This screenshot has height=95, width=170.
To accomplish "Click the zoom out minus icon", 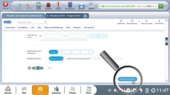I will [x=128, y=90].
